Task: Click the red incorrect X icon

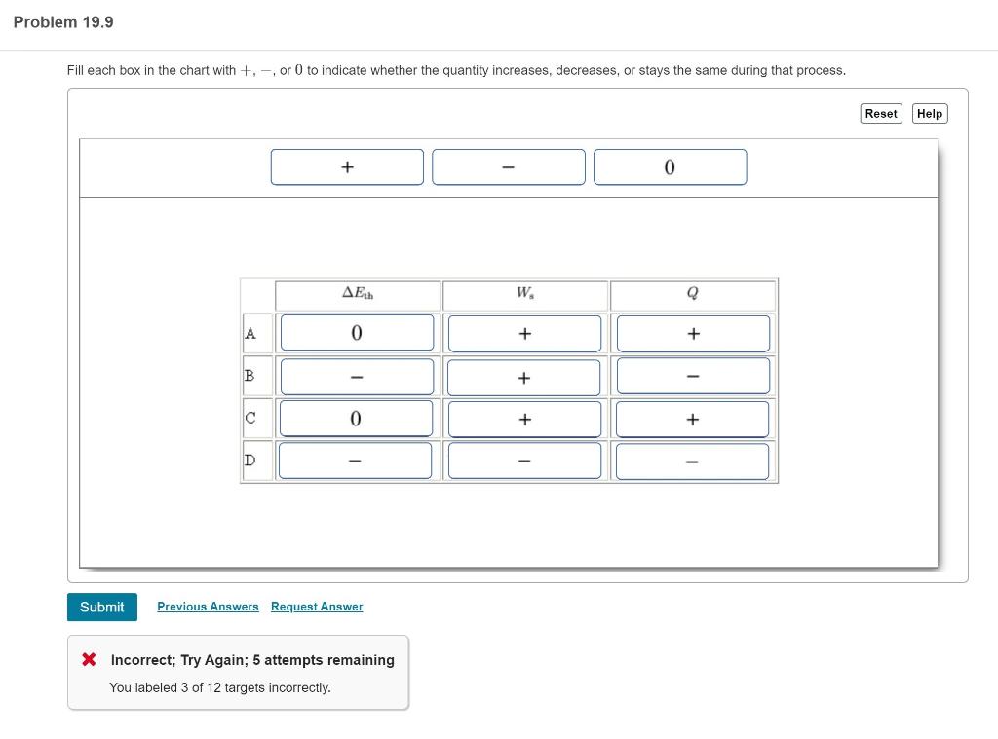Action: (x=89, y=659)
